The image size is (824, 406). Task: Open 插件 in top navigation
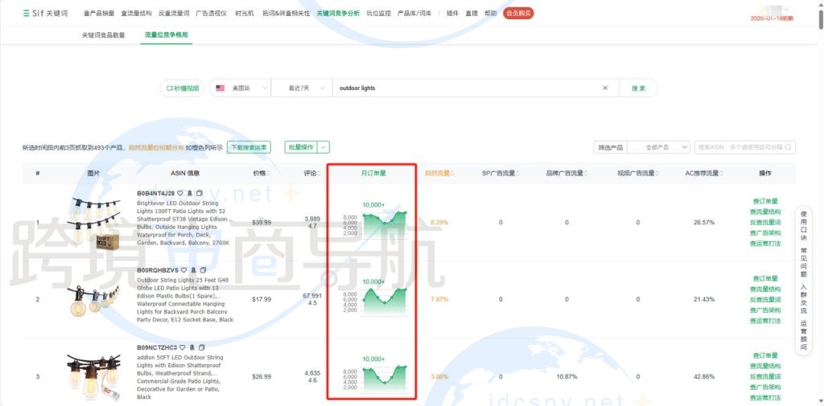click(x=452, y=14)
